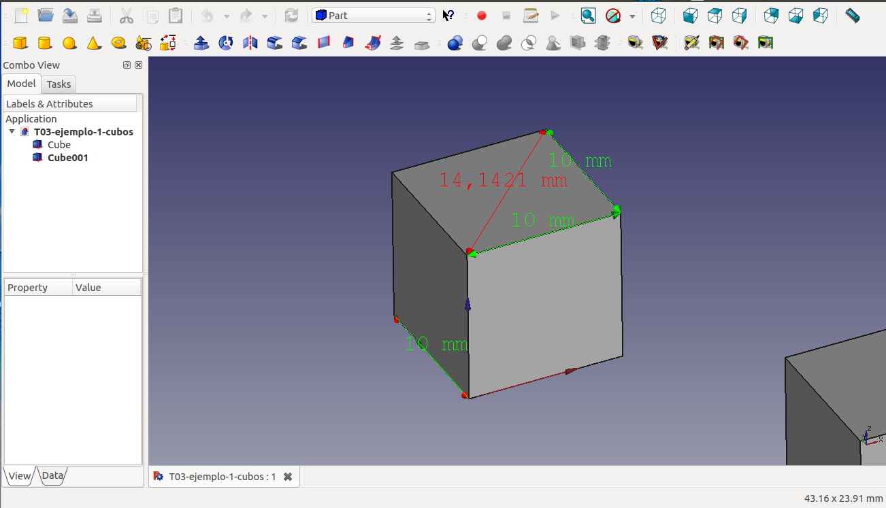Close the T03-ejemplo-1-cubos document tab
This screenshot has height=508, width=886.
288,477
